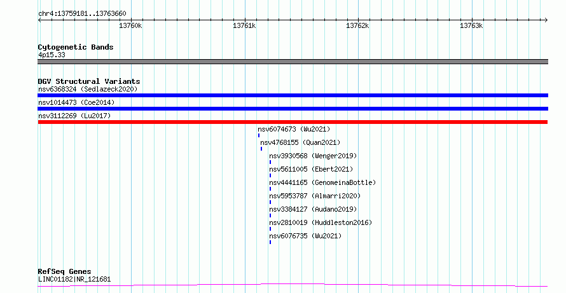
Task: Click the Cytogenetic Bands track title
Action: click(x=76, y=47)
